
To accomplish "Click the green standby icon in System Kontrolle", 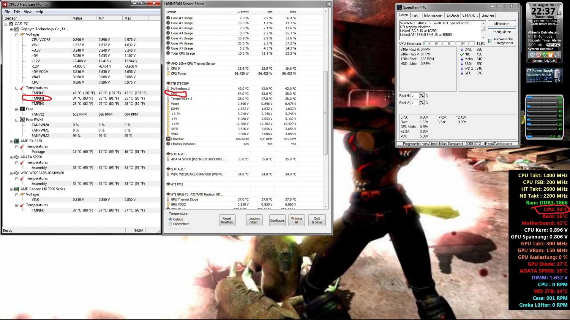I will pyautogui.click(x=544, y=55).
